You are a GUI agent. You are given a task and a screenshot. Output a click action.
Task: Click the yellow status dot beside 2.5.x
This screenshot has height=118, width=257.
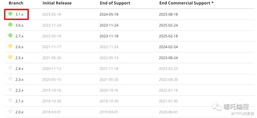click(x=10, y=57)
